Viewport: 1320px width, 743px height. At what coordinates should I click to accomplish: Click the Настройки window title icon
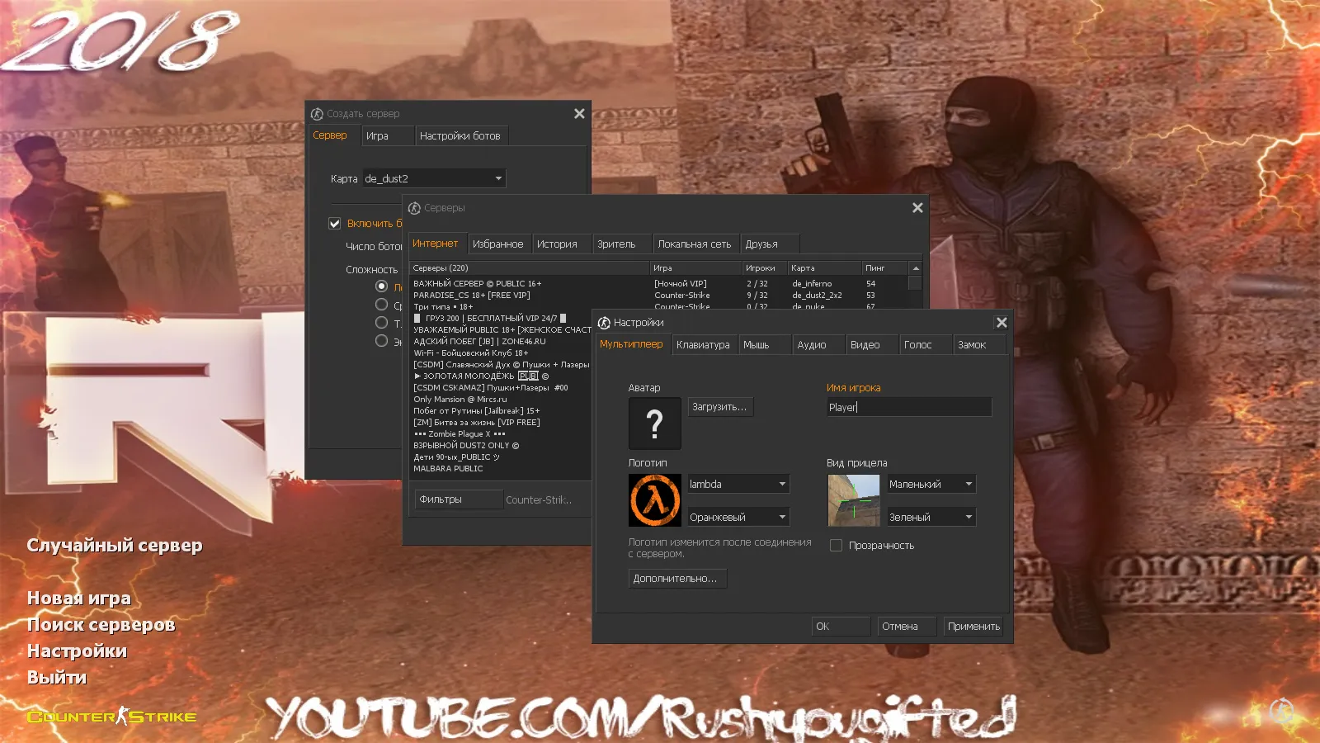tap(604, 323)
